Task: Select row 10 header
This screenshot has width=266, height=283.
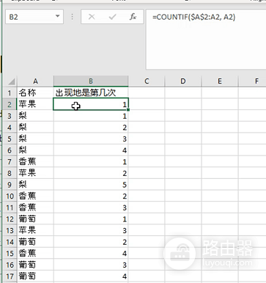Action: click(10, 196)
